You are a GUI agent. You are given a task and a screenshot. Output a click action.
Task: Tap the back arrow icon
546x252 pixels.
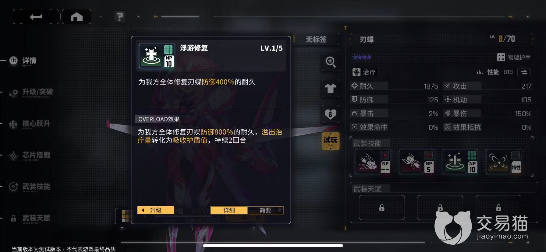point(36,17)
